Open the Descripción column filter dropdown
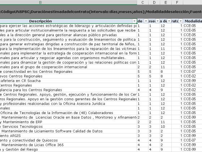This screenshot has height=152, width=202. pos(134,21)
